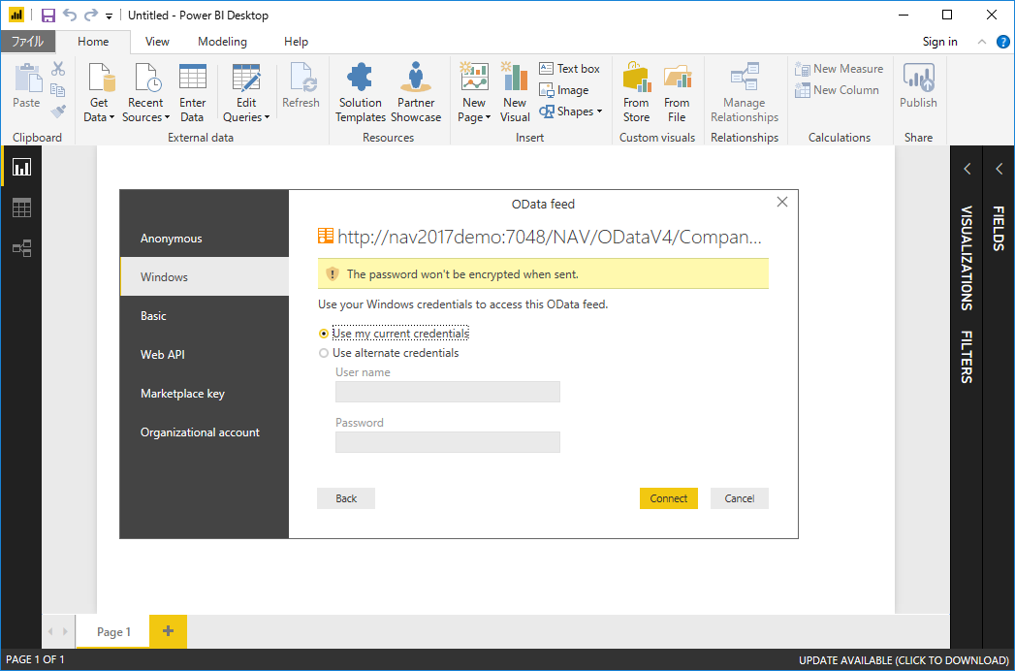
Task: Select the Format Painter brush icon
Action: pyautogui.click(x=58, y=112)
